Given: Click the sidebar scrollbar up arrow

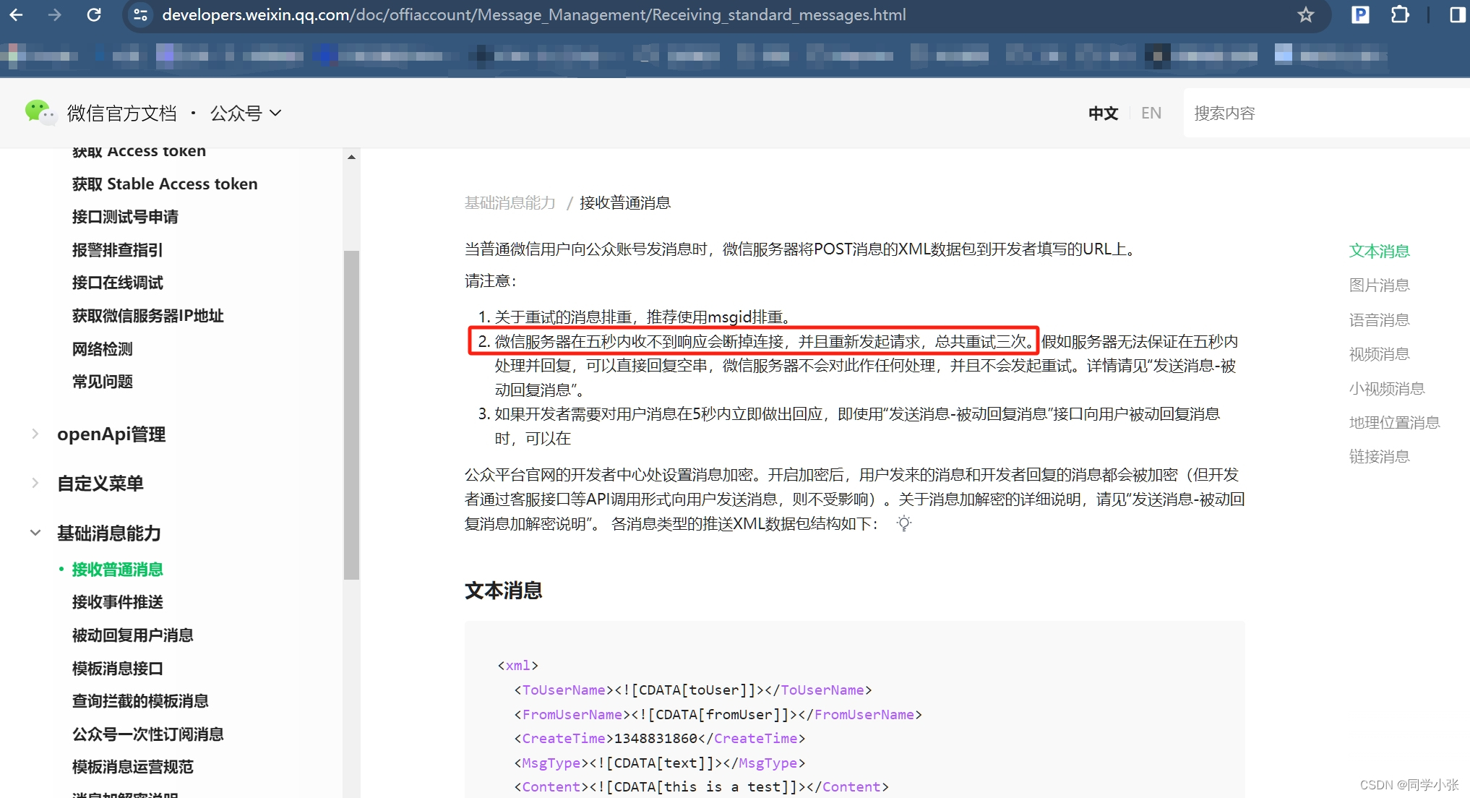Looking at the screenshot, I should pyautogui.click(x=351, y=157).
